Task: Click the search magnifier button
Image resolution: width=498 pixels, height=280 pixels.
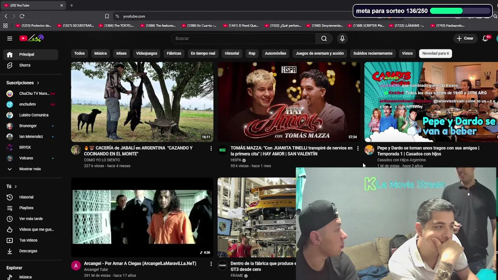Action: (x=324, y=38)
